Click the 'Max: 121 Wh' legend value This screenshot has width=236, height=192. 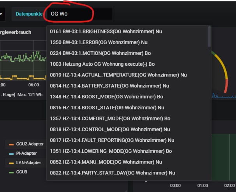click(30, 94)
